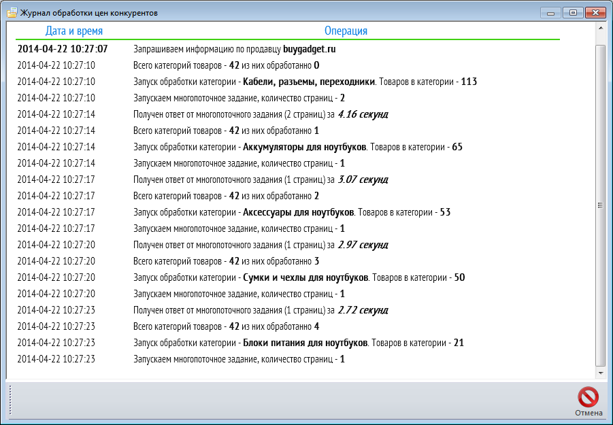
Task: Click the product count 50
Action: coord(459,277)
